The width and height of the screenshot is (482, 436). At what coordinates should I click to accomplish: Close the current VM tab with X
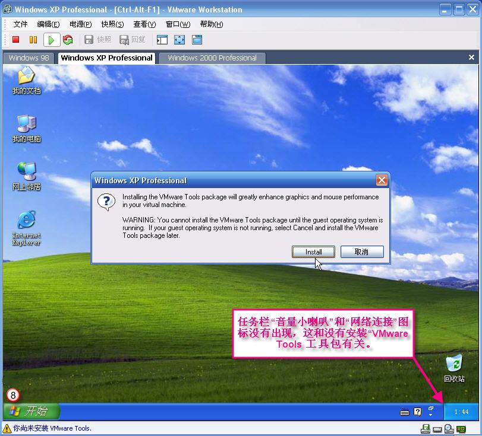pos(471,58)
